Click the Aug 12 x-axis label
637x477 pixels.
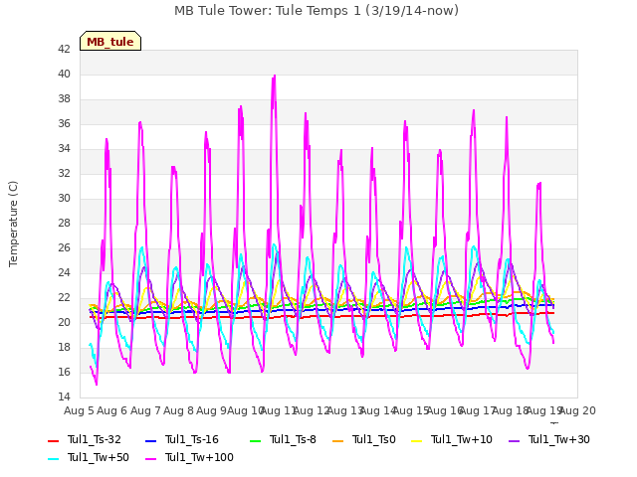coord(312,410)
